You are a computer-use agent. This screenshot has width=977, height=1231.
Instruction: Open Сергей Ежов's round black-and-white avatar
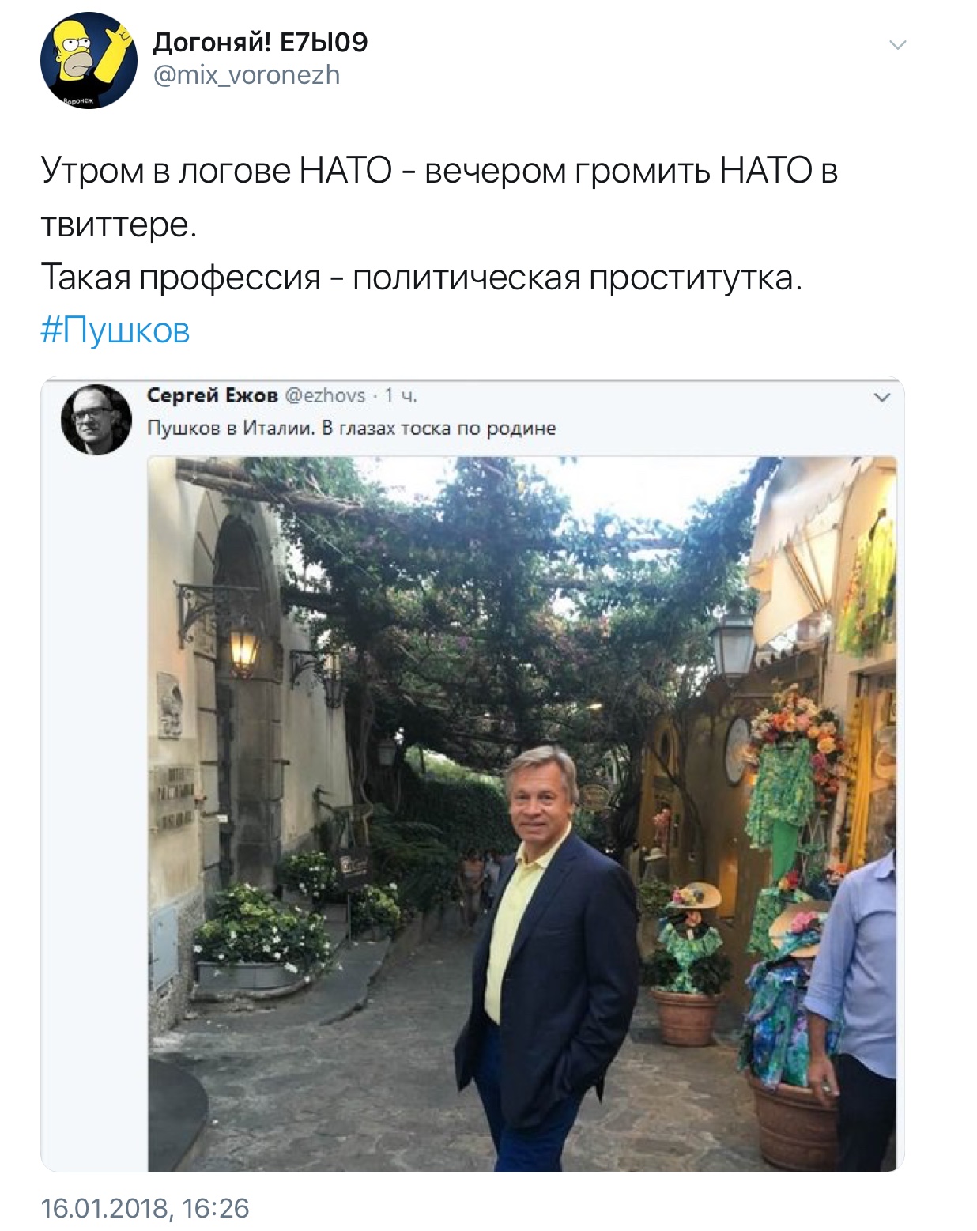[96, 419]
